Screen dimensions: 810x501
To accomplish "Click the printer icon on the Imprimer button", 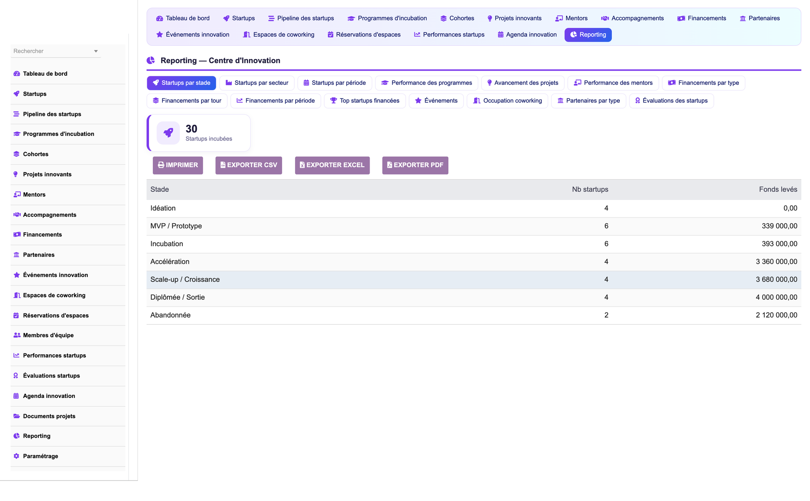I will coord(161,165).
